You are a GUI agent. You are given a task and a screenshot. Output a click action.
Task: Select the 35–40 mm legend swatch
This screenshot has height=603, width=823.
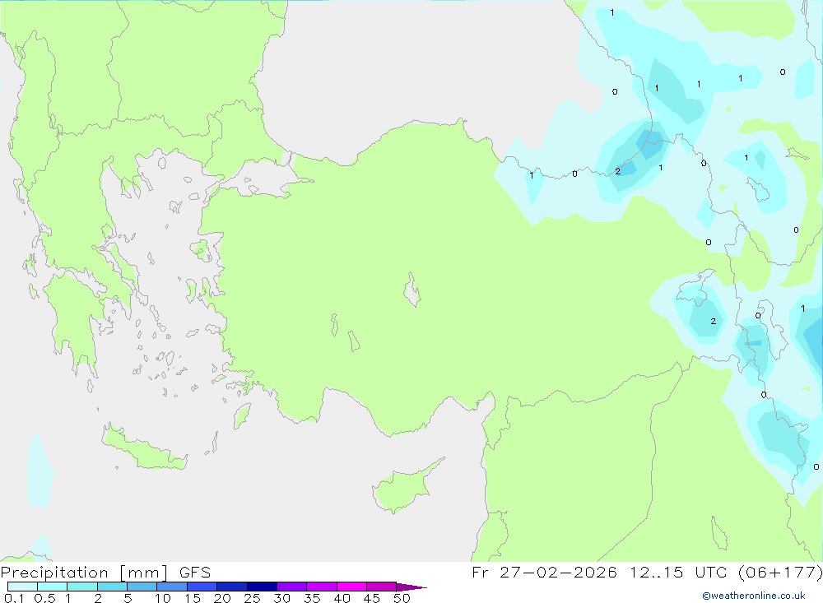coord(322,587)
